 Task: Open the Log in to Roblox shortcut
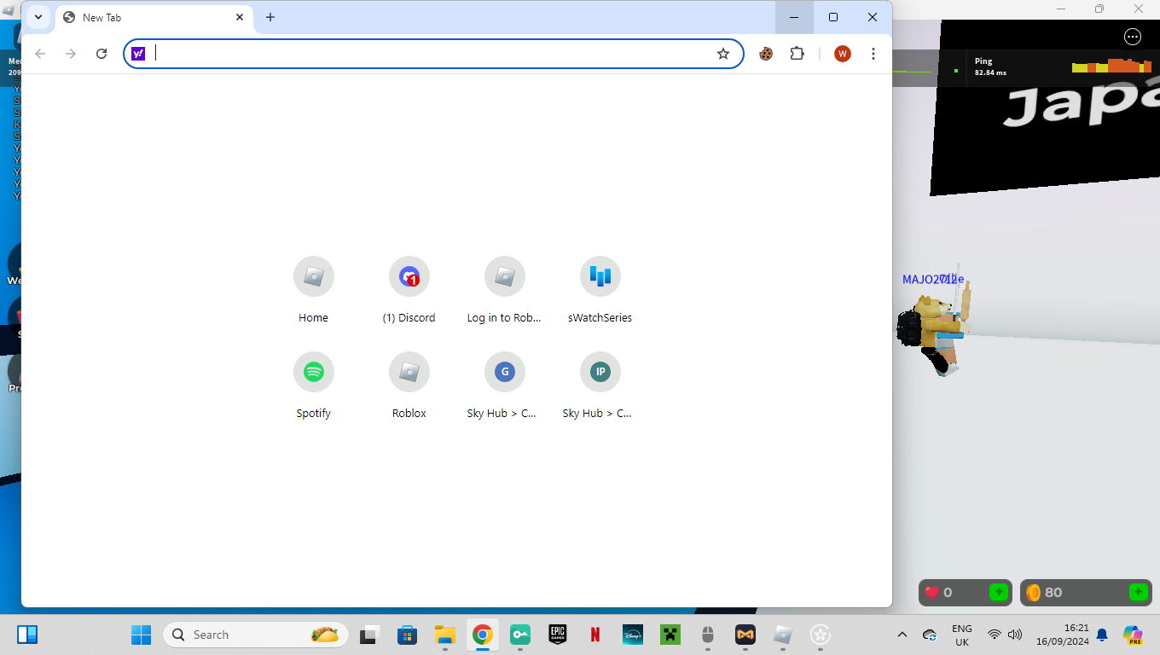coord(504,291)
